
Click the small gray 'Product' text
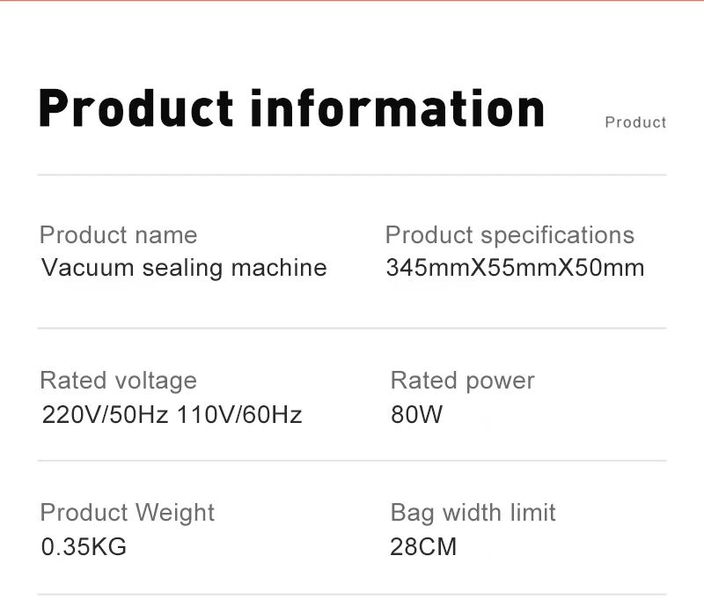[635, 122]
